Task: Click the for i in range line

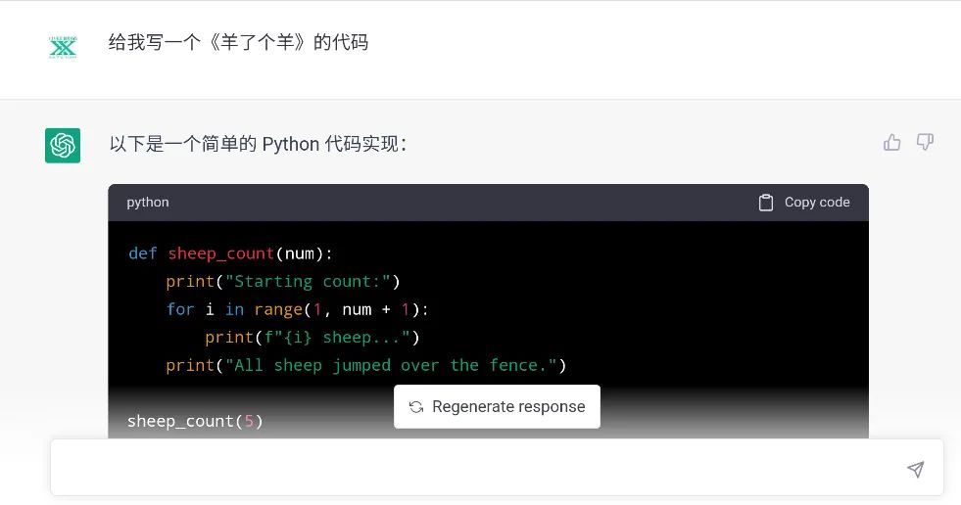Action: click(297, 309)
